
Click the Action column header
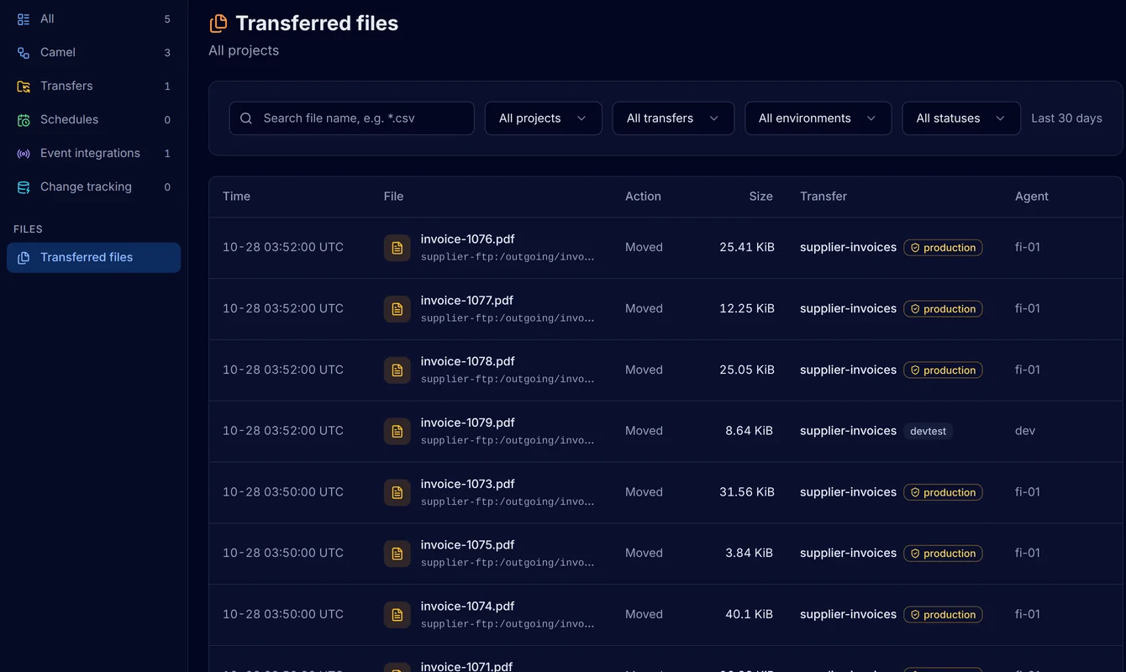click(643, 197)
